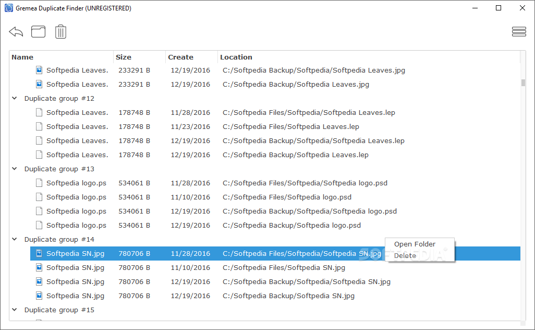Click file icon of Softpedia Backup/Softpedia/Softpedia logo.psd

point(39,211)
